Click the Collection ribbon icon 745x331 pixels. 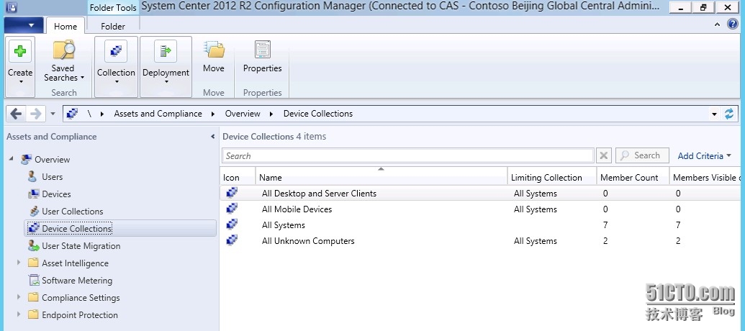[x=116, y=51]
